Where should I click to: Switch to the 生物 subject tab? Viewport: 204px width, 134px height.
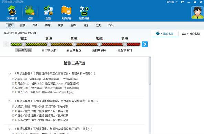(73, 25)
